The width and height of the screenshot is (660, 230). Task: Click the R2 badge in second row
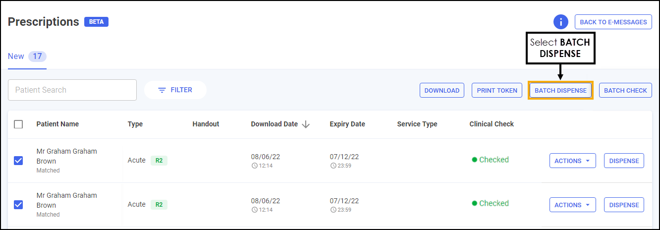[159, 204]
